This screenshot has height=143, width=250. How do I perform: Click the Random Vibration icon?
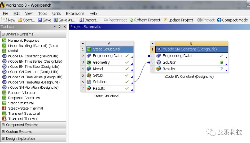[4, 93]
